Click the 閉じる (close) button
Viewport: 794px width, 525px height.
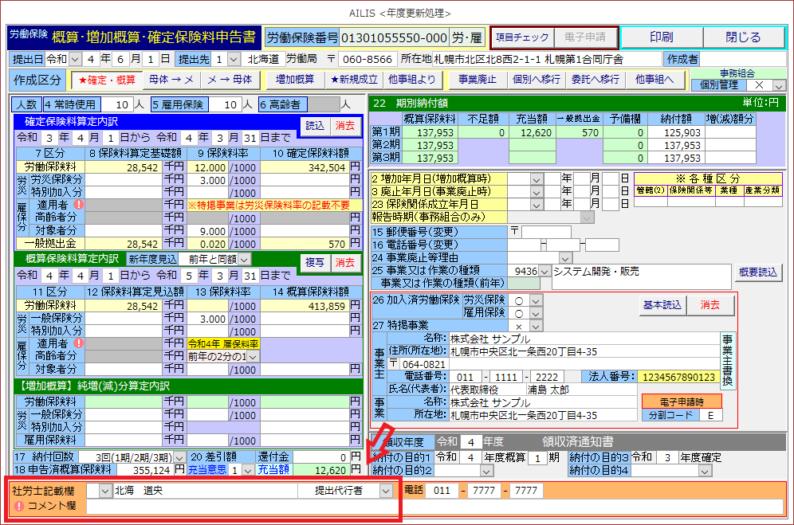click(743, 37)
